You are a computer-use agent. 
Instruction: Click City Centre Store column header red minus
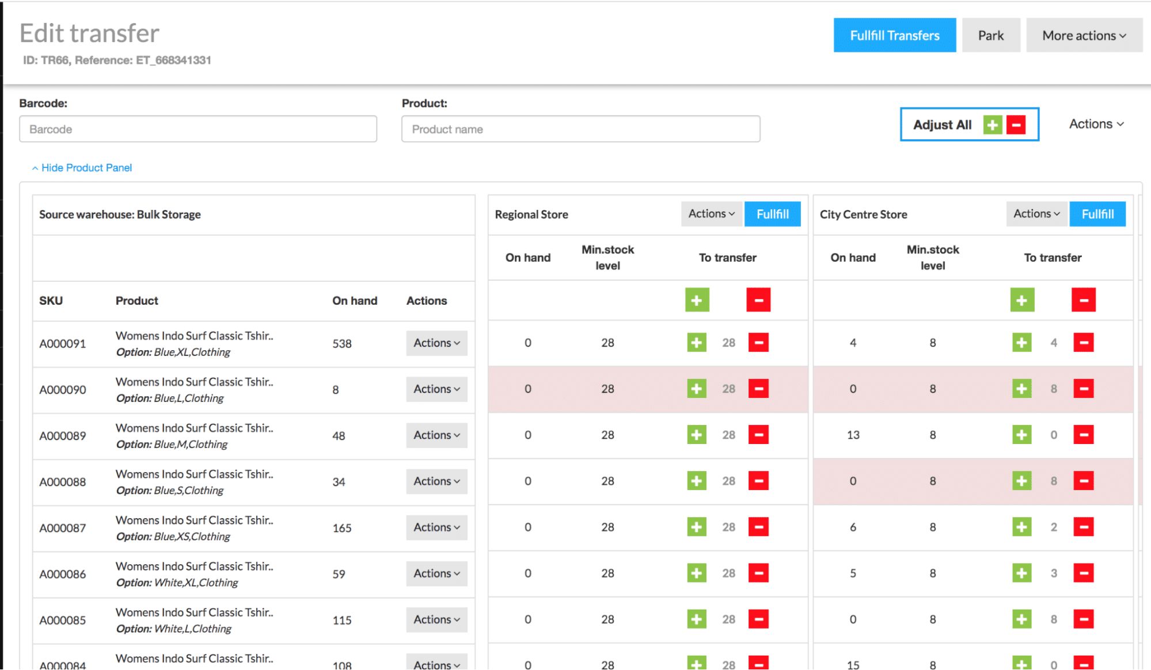point(1083,300)
